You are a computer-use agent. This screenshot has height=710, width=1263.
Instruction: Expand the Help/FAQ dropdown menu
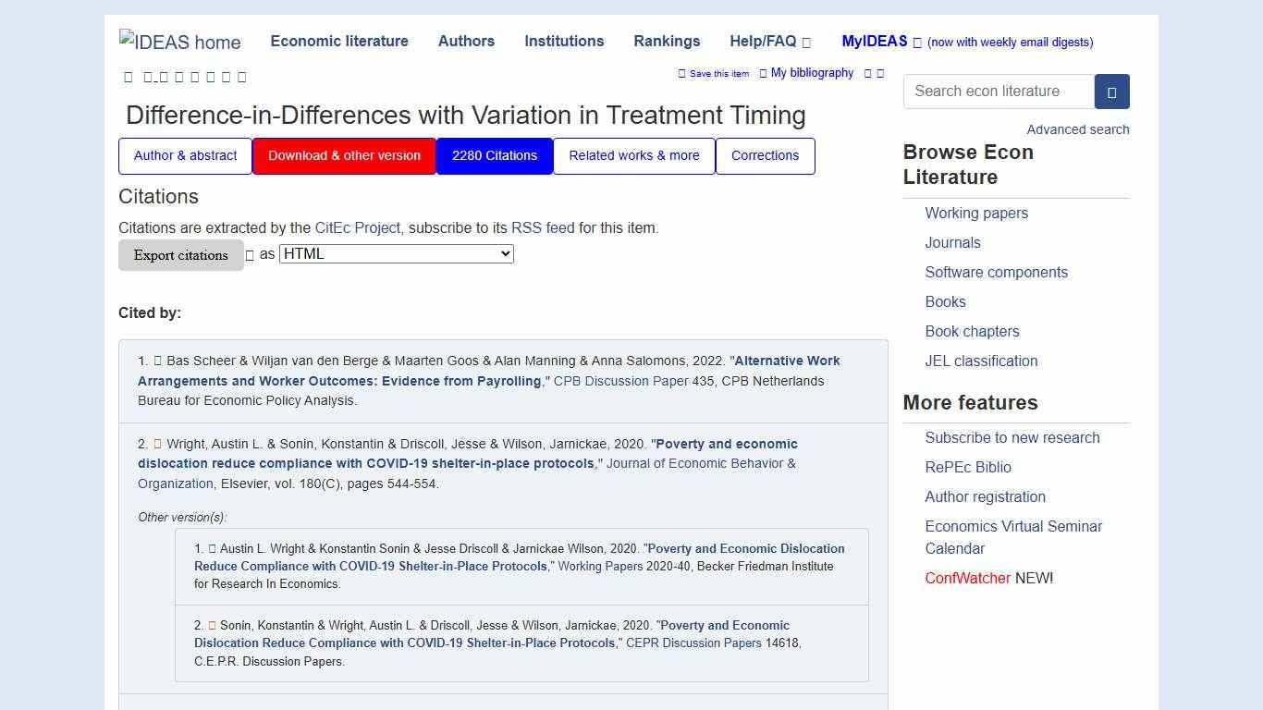pyautogui.click(x=768, y=41)
